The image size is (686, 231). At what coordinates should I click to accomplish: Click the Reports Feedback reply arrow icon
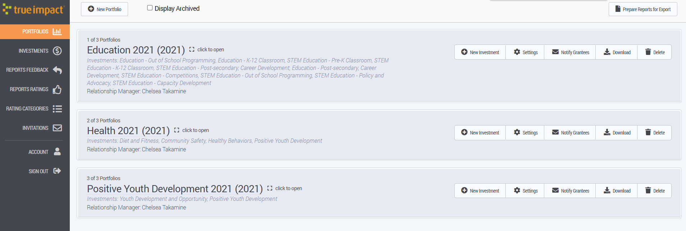(x=57, y=70)
